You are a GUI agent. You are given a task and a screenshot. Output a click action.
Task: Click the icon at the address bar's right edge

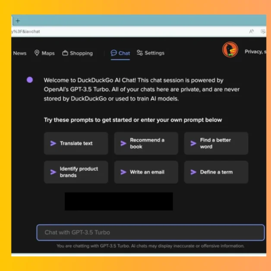click(263, 32)
